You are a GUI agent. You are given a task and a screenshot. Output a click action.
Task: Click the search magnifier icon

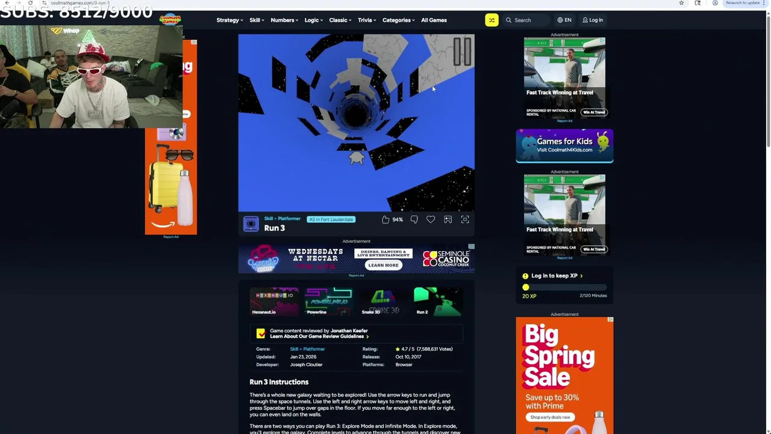coord(509,20)
